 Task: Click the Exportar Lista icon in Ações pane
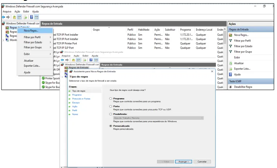pos(231,69)
